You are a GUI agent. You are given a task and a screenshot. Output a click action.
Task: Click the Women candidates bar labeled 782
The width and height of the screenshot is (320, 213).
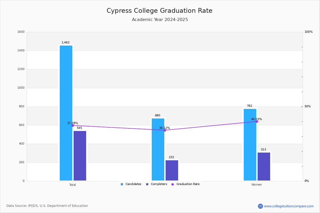point(250,145)
